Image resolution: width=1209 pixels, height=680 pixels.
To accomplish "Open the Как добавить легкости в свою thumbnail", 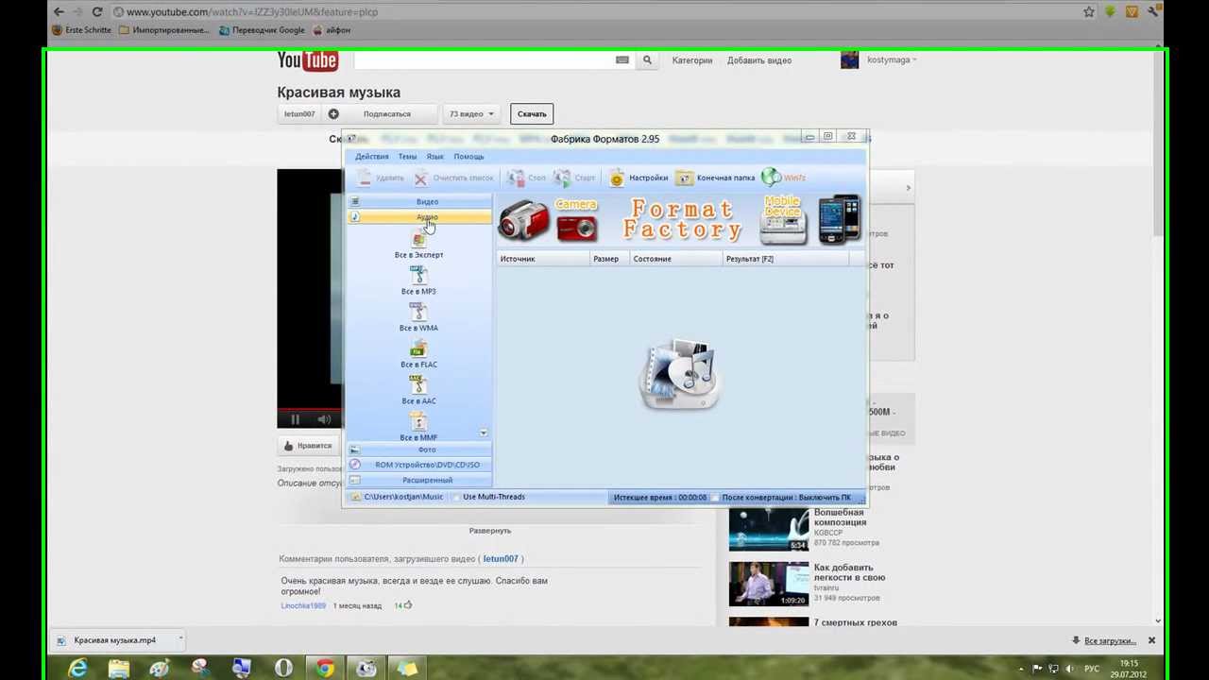I will [x=769, y=584].
